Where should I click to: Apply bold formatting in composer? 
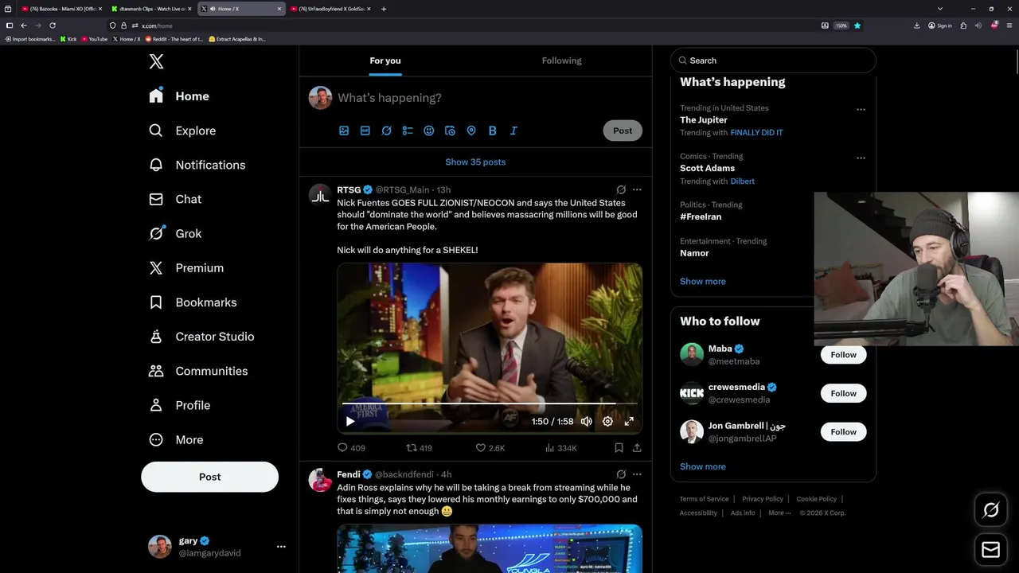tap(492, 131)
